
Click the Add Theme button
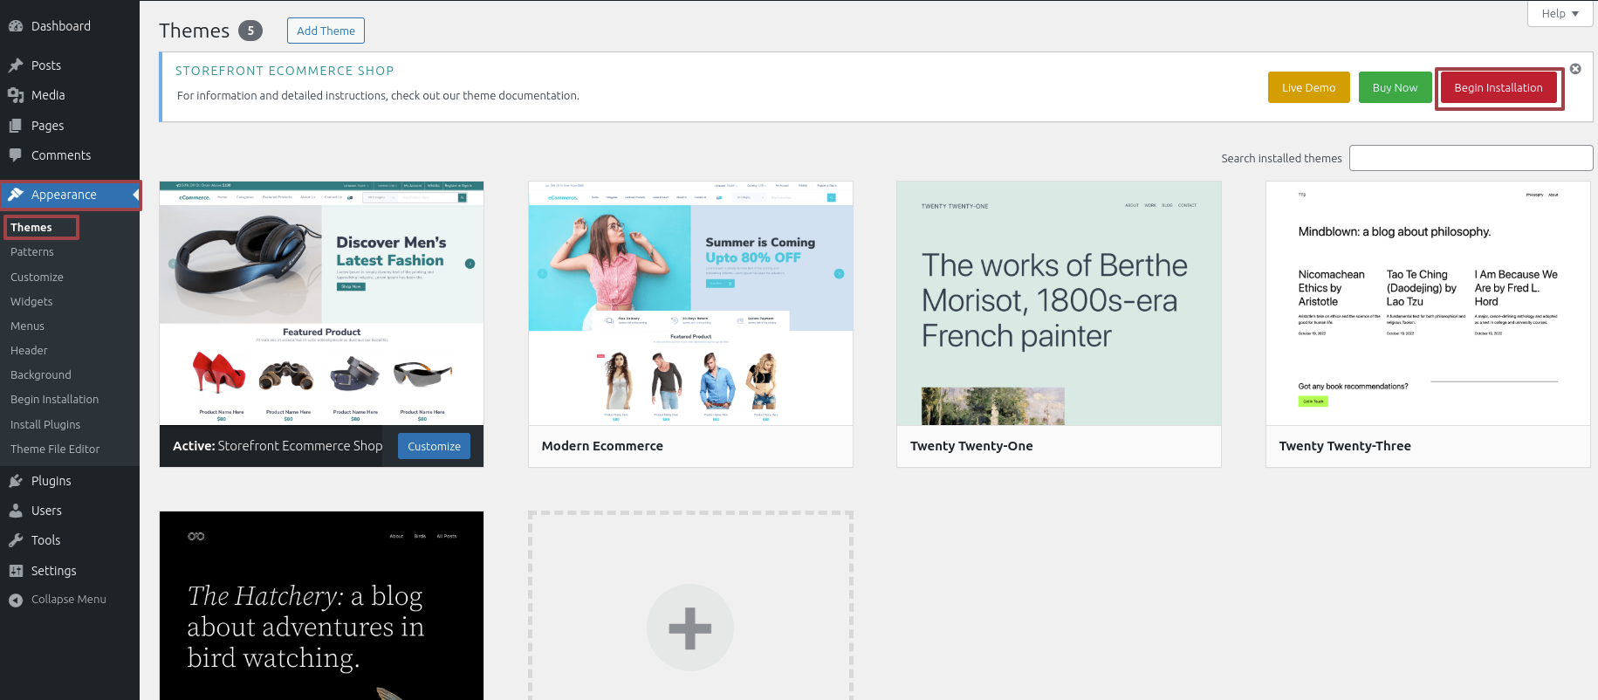pos(326,31)
